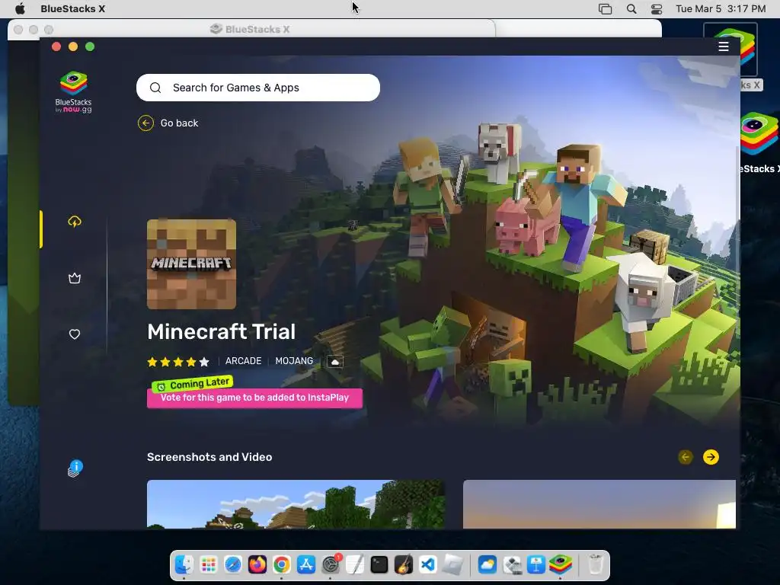The height and width of the screenshot is (585, 780).
Task: Open the second sunset screenshot thumbnail
Action: (x=599, y=504)
